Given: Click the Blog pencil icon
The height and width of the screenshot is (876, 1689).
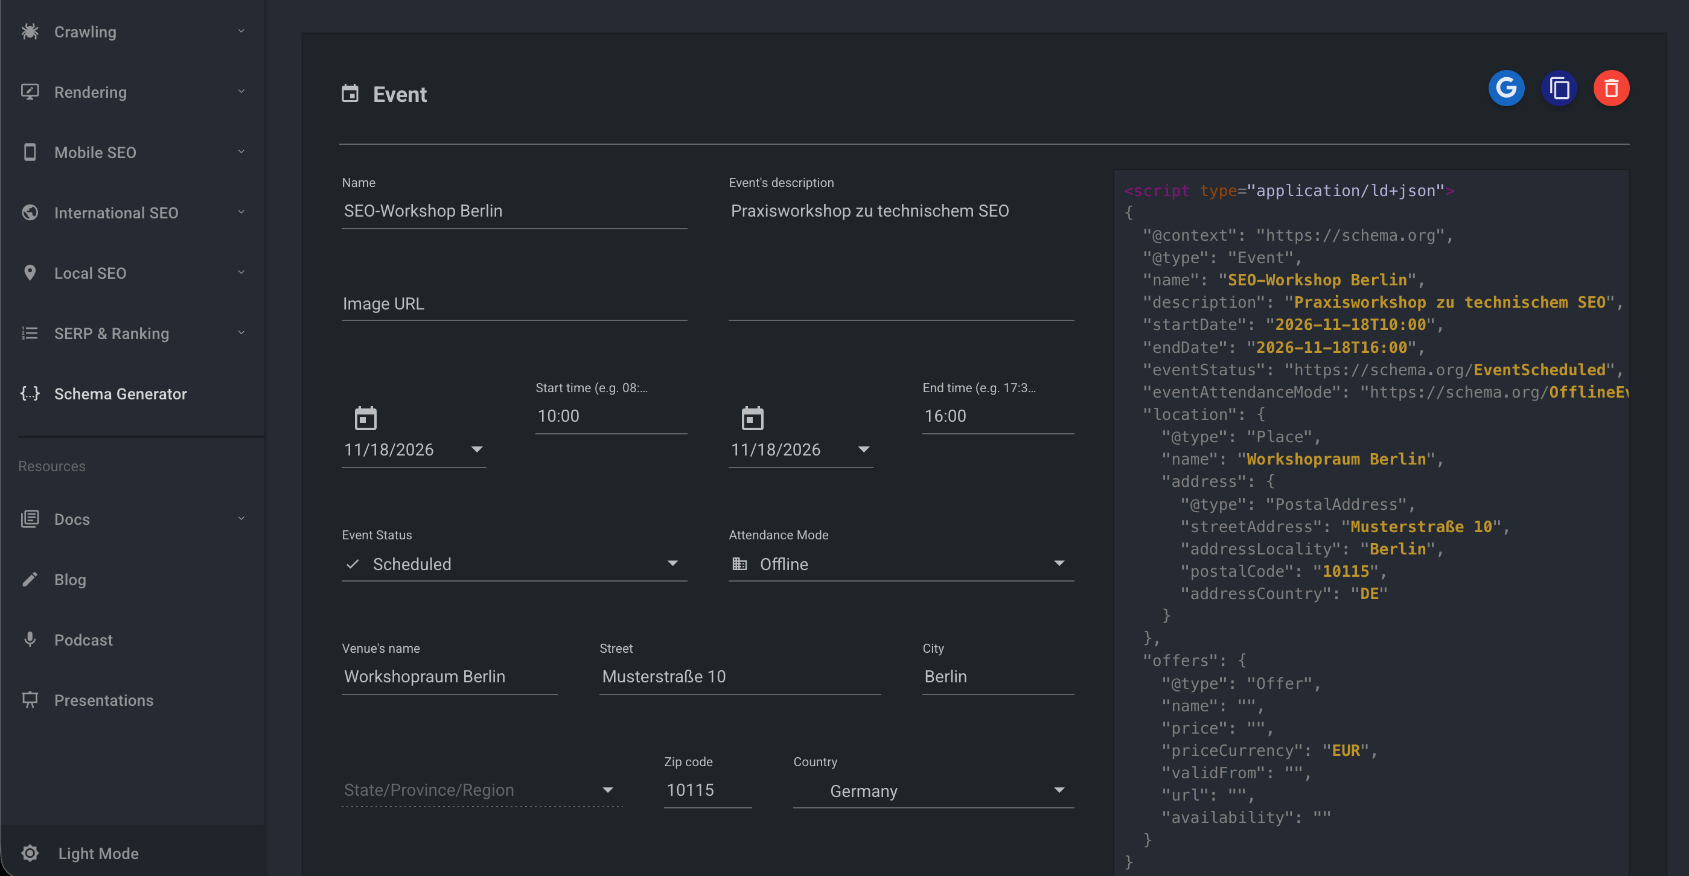Looking at the screenshot, I should pyautogui.click(x=30, y=579).
